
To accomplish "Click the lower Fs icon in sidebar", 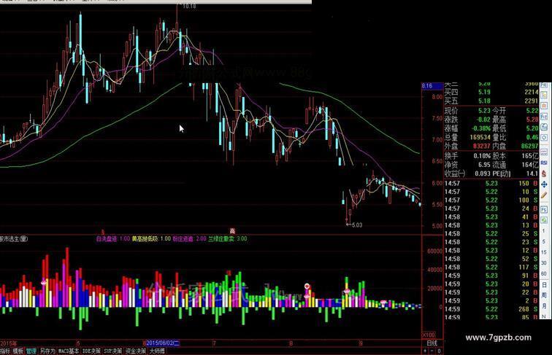I will (544, 210).
